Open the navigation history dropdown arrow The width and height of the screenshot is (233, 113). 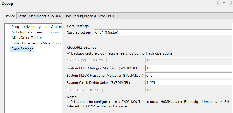(x=224, y=3)
